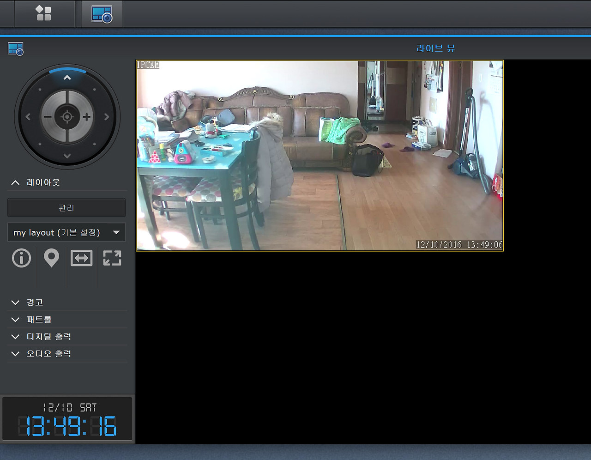The width and height of the screenshot is (591, 460).
Task: Move camera diagonally down-left via PTZ dot
Action: point(40,144)
